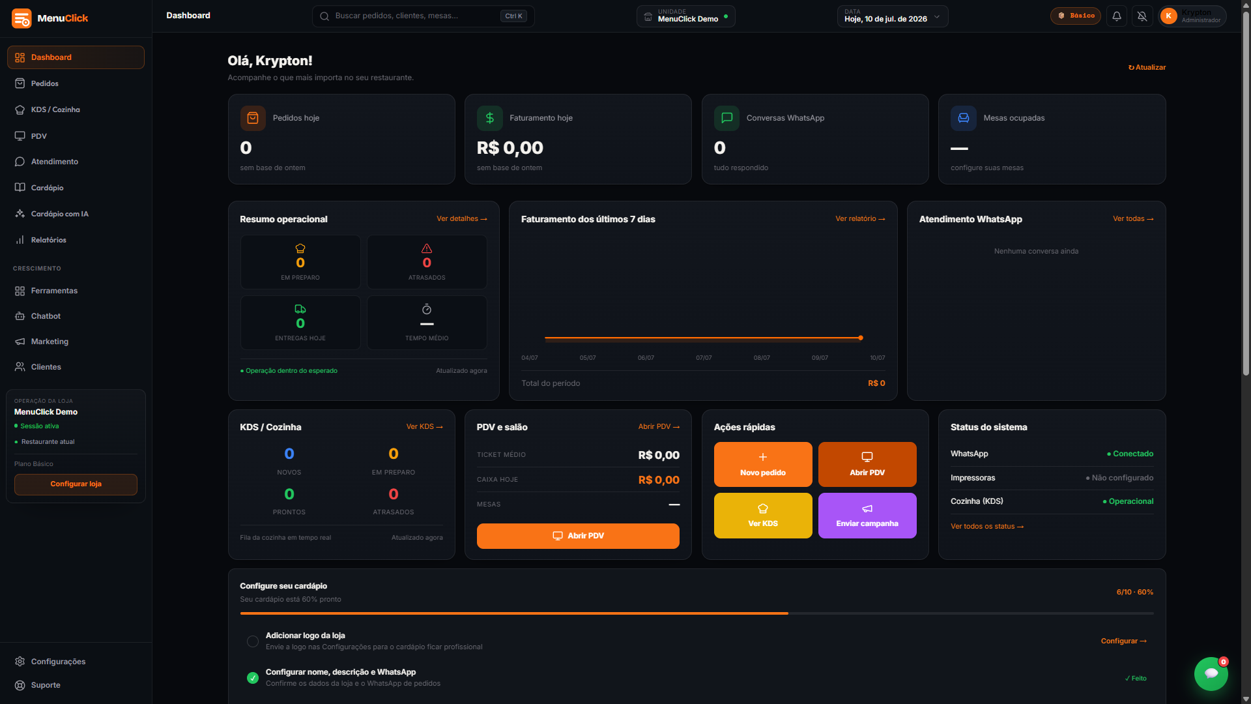The height and width of the screenshot is (704, 1251).
Task: Open Ver relatório for Faturamento
Action: click(x=860, y=219)
